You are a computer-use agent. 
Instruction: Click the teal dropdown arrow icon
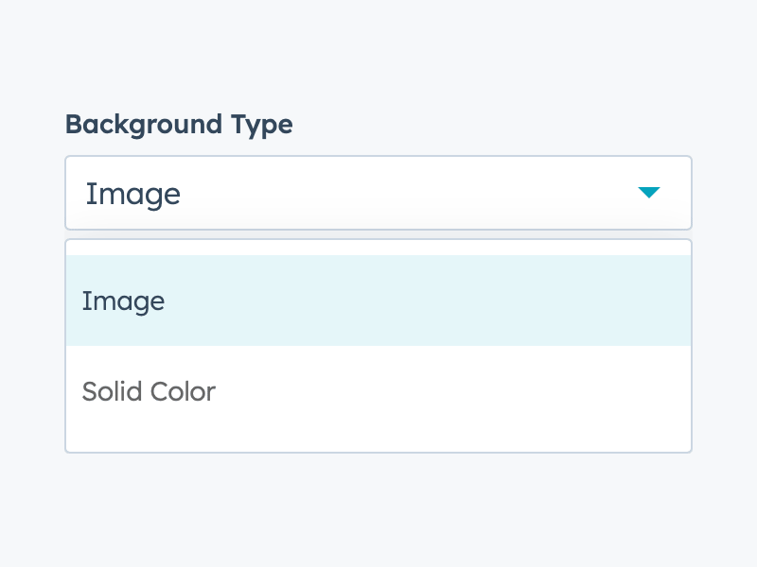point(648,193)
